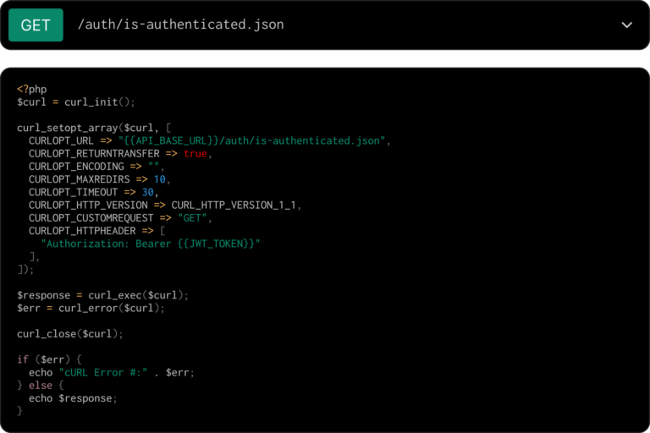650x433 pixels.
Task: Collapse the endpoint with the chevron arrow
Action: tap(627, 25)
